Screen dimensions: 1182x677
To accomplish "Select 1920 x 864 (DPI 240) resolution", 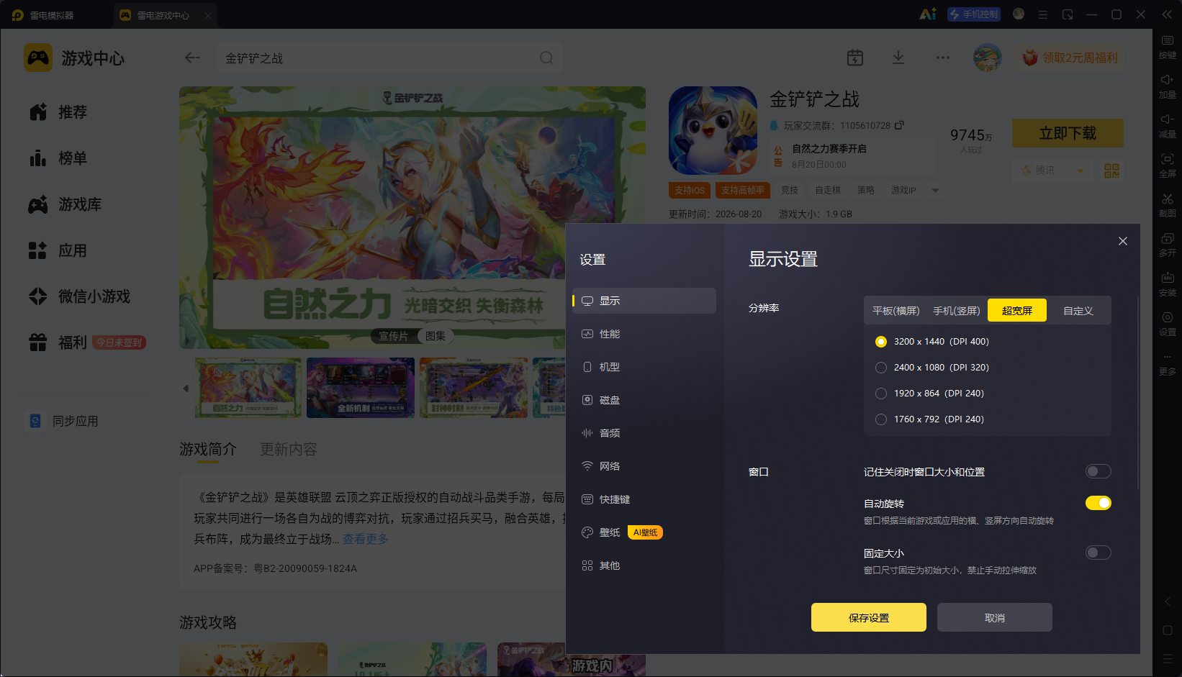I will tap(881, 394).
